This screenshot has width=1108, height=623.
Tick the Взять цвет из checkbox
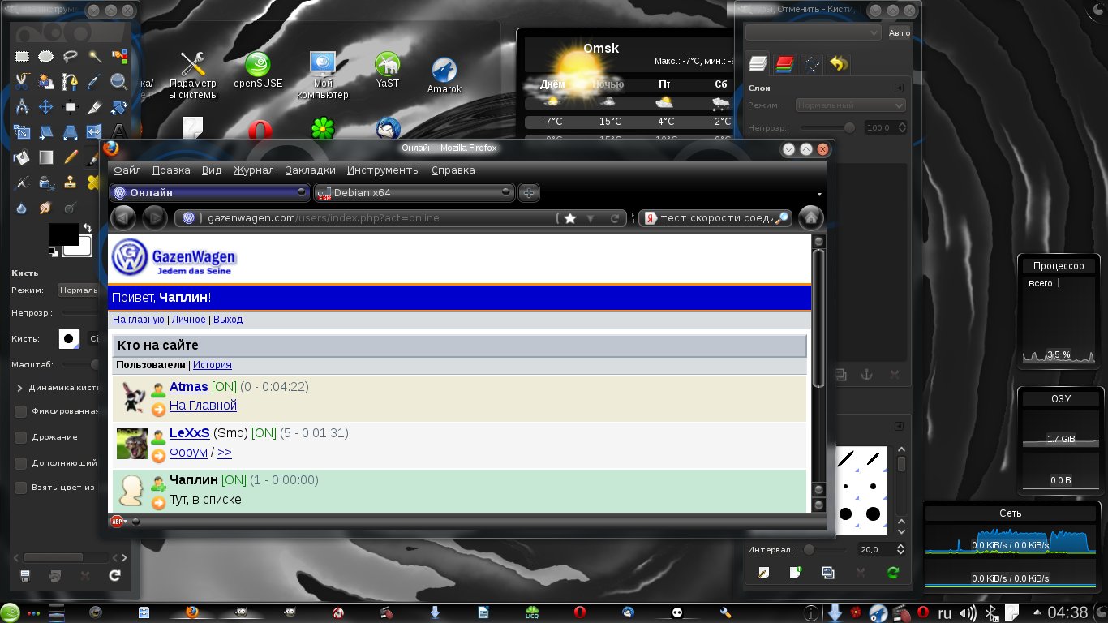(21, 488)
